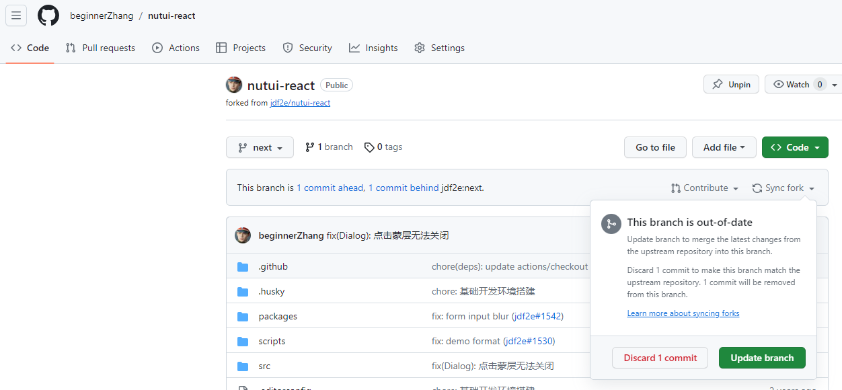Open jdf2e#1530 pull request reference
The height and width of the screenshot is (390, 842).
tap(529, 342)
